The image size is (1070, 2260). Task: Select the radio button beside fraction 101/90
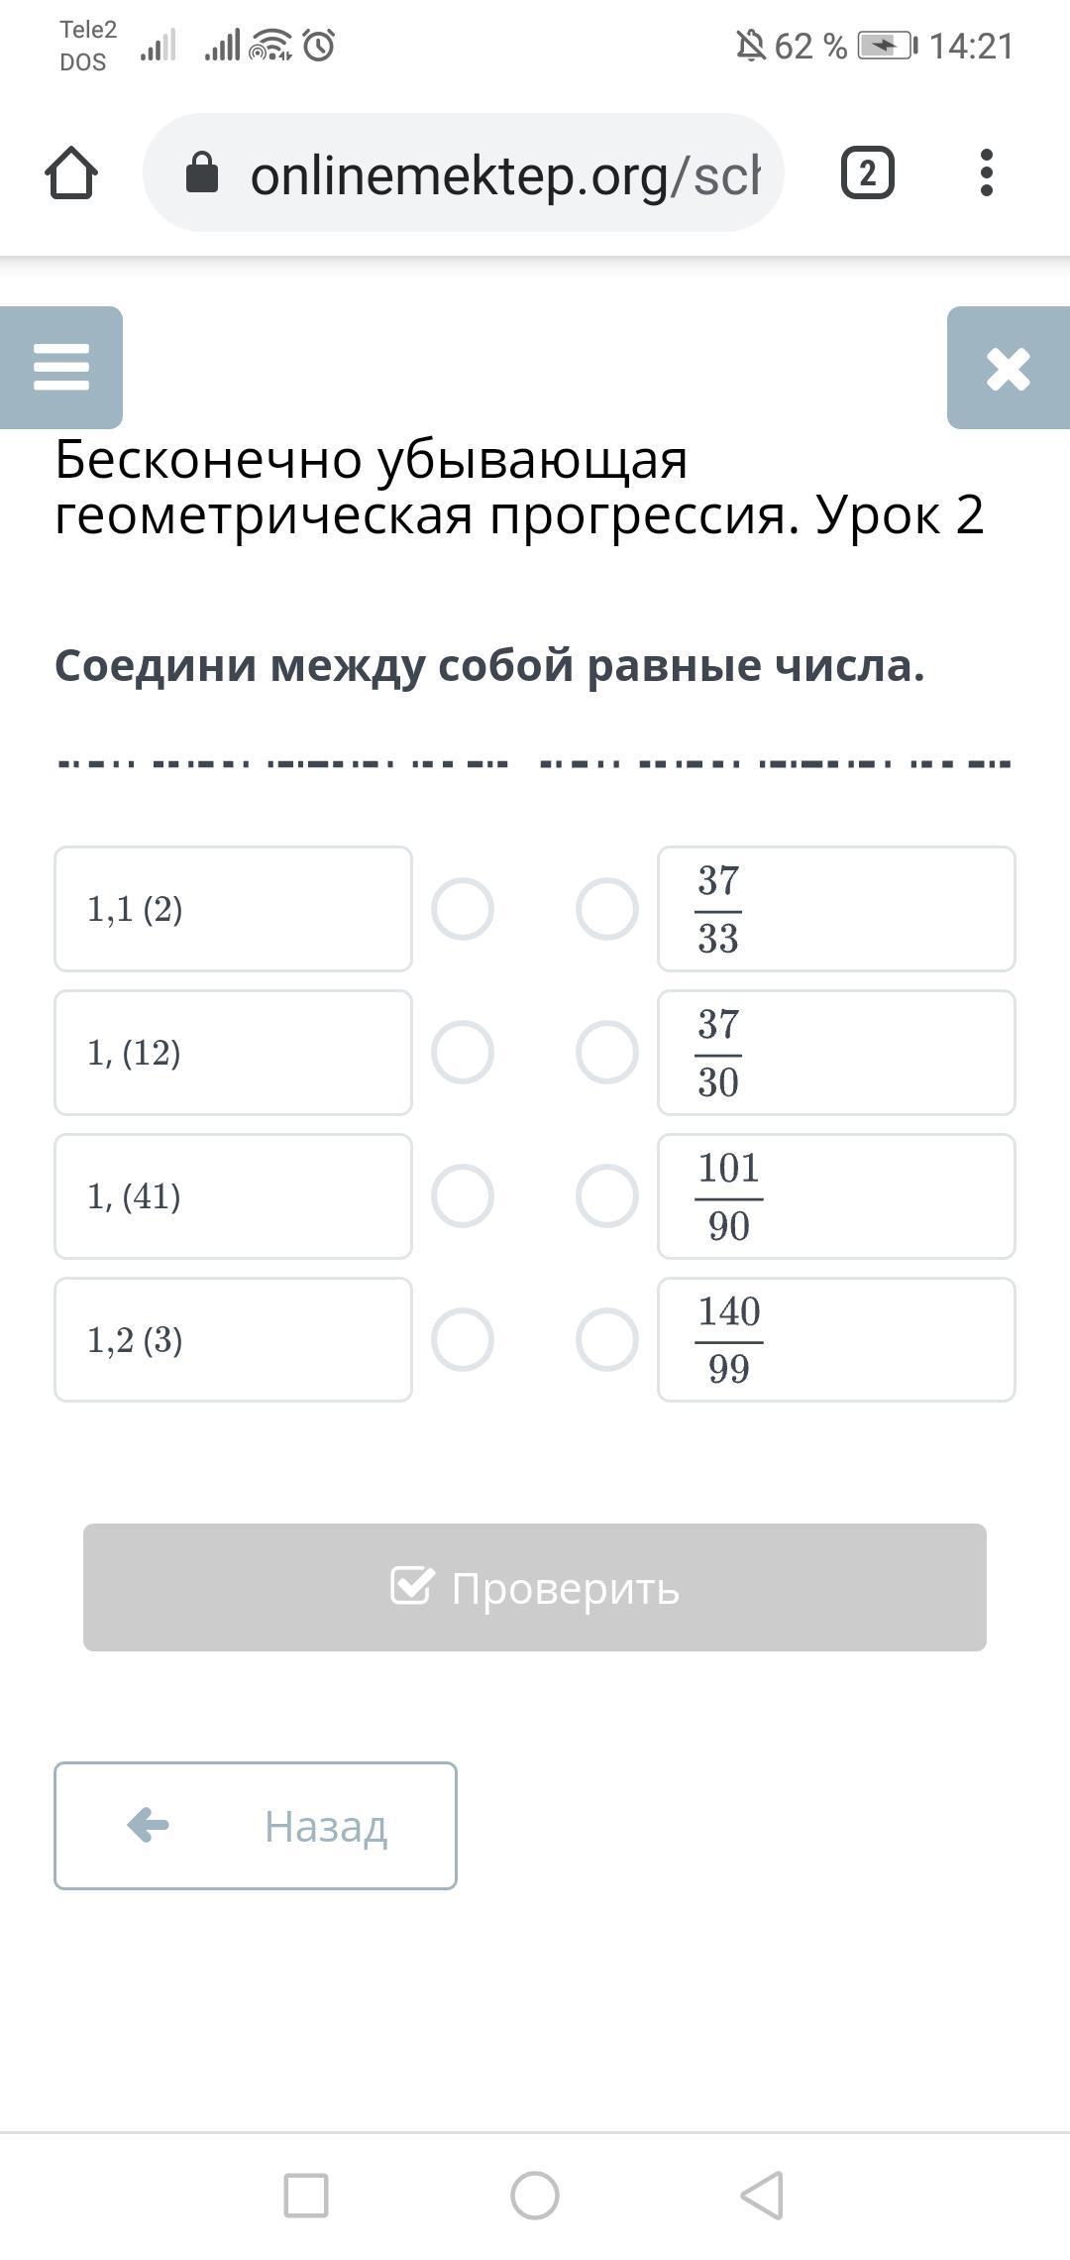click(x=607, y=1195)
